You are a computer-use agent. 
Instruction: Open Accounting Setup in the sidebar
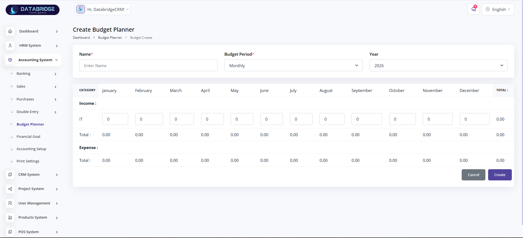(x=31, y=149)
